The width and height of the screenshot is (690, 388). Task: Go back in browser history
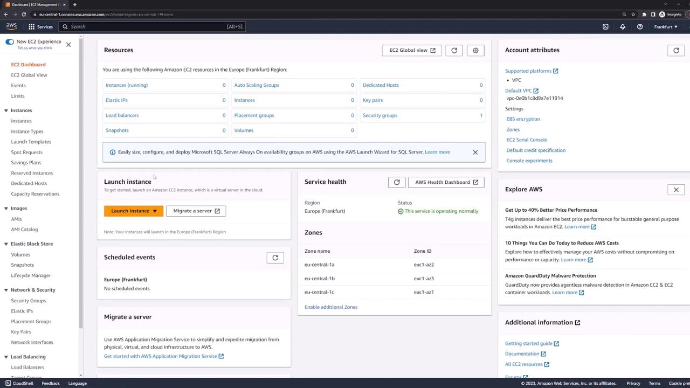6,15
